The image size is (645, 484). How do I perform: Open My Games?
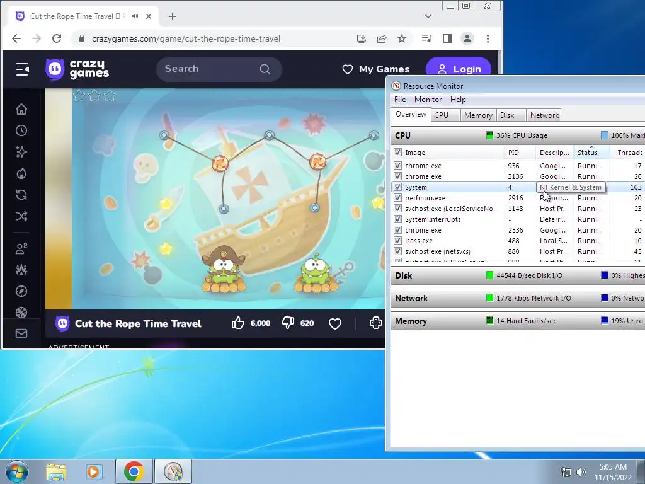coord(376,69)
